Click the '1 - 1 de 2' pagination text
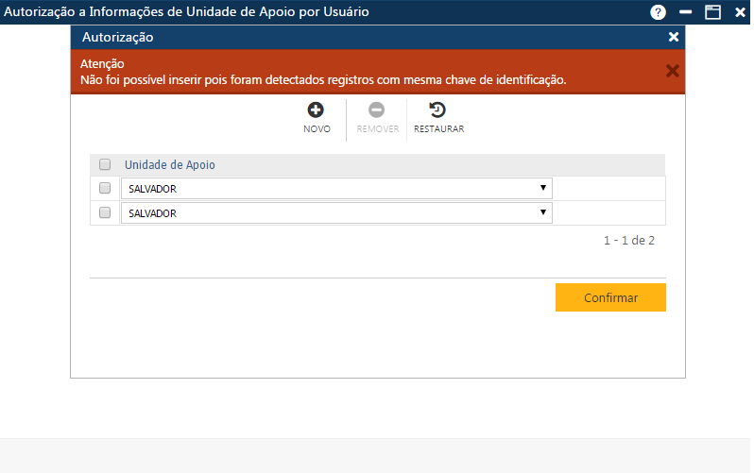Viewport: 754px width, 473px height. [x=628, y=241]
